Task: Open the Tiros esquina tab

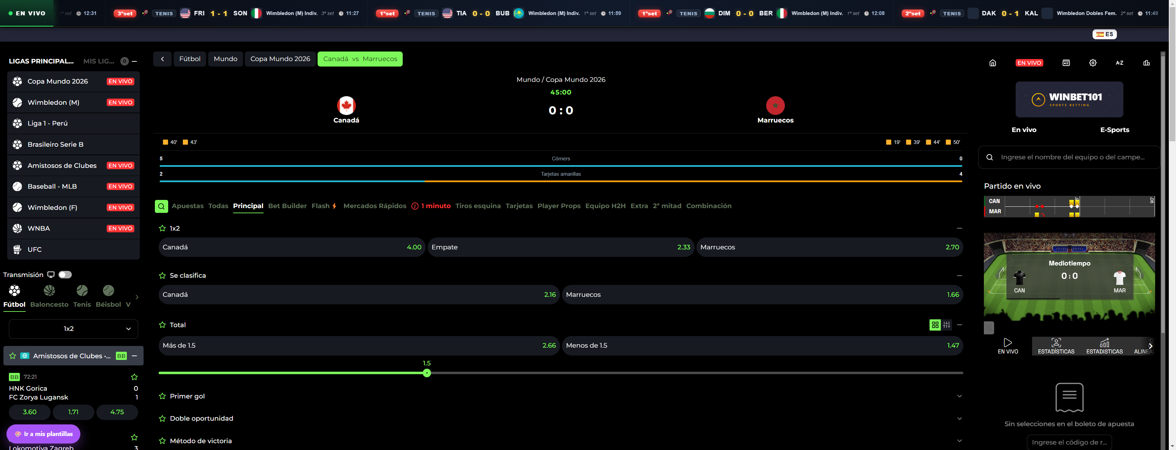Action: pos(478,206)
